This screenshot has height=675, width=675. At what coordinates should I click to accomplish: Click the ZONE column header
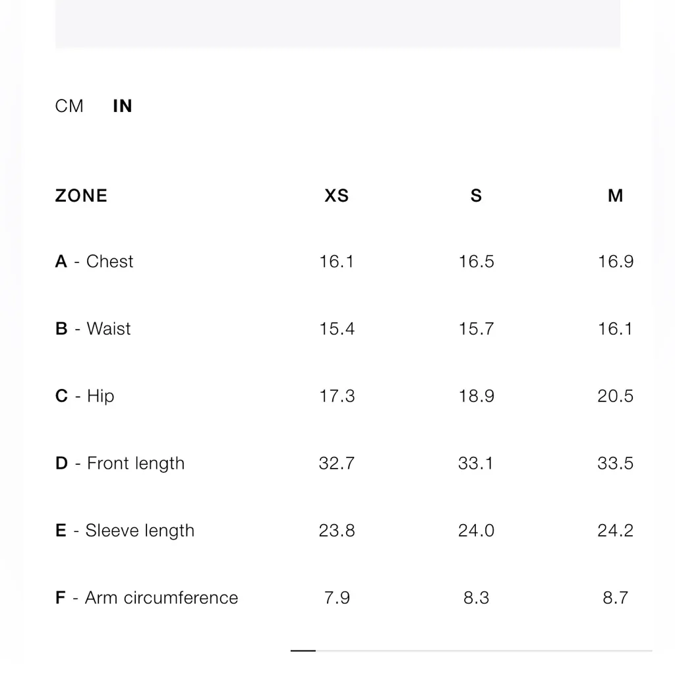81,196
